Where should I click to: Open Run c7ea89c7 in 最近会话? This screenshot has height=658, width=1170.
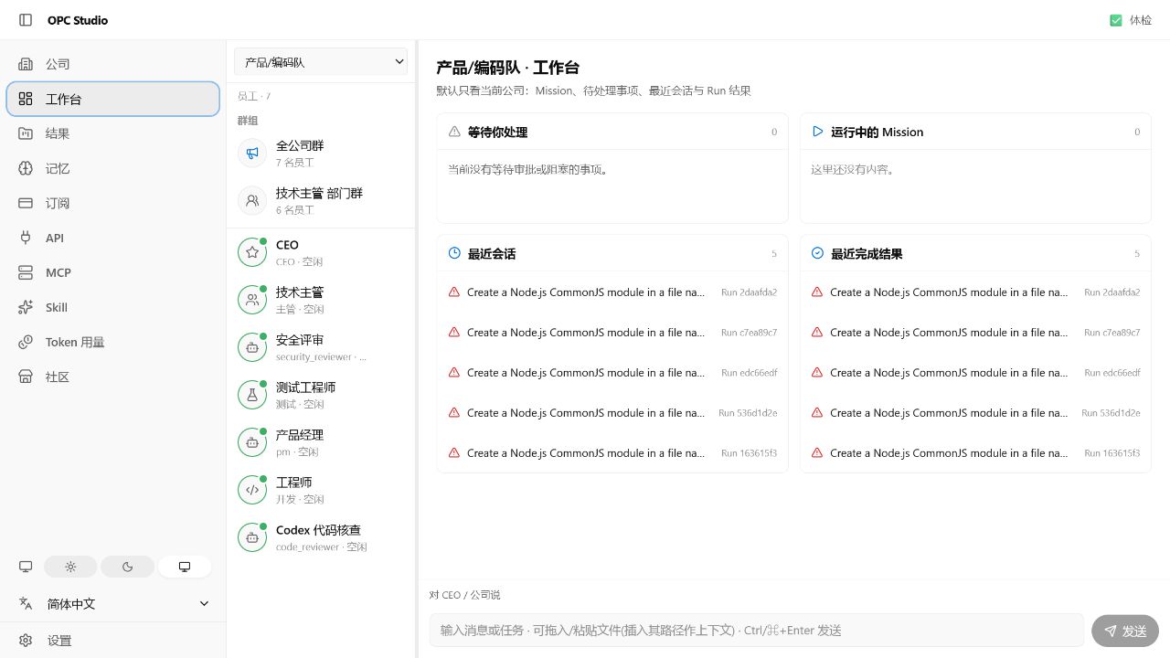click(x=612, y=333)
